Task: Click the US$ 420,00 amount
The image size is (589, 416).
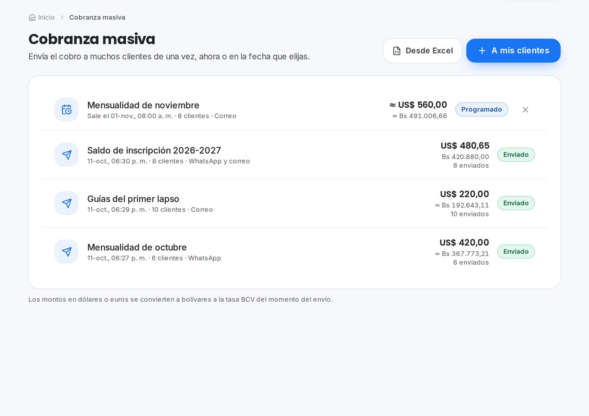Action: click(464, 242)
